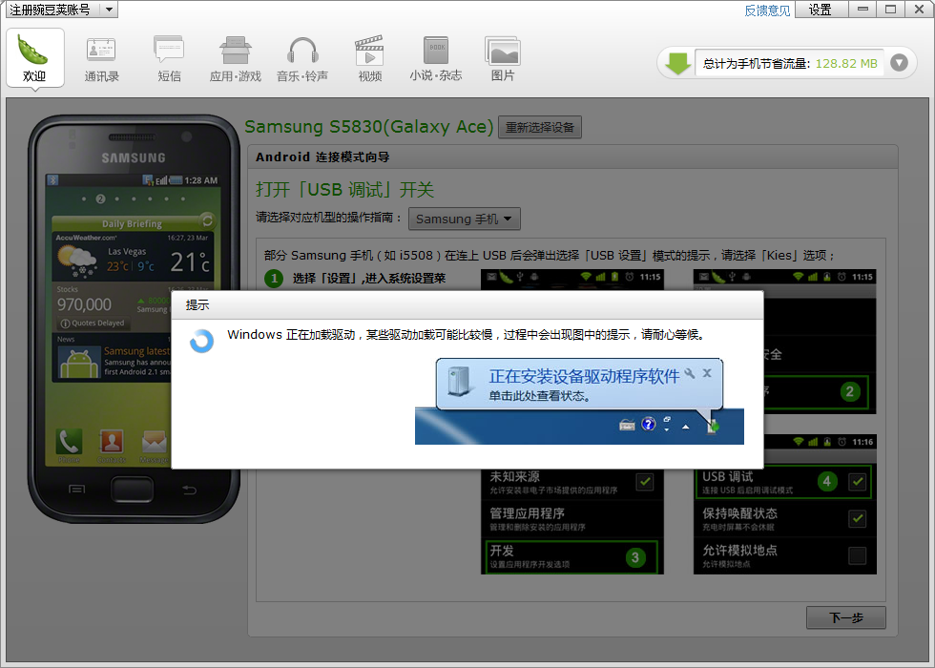Screen dimensions: 935x668
Task: Click the 正在安装设备驱动程序软件 balloon title
Action: point(584,376)
